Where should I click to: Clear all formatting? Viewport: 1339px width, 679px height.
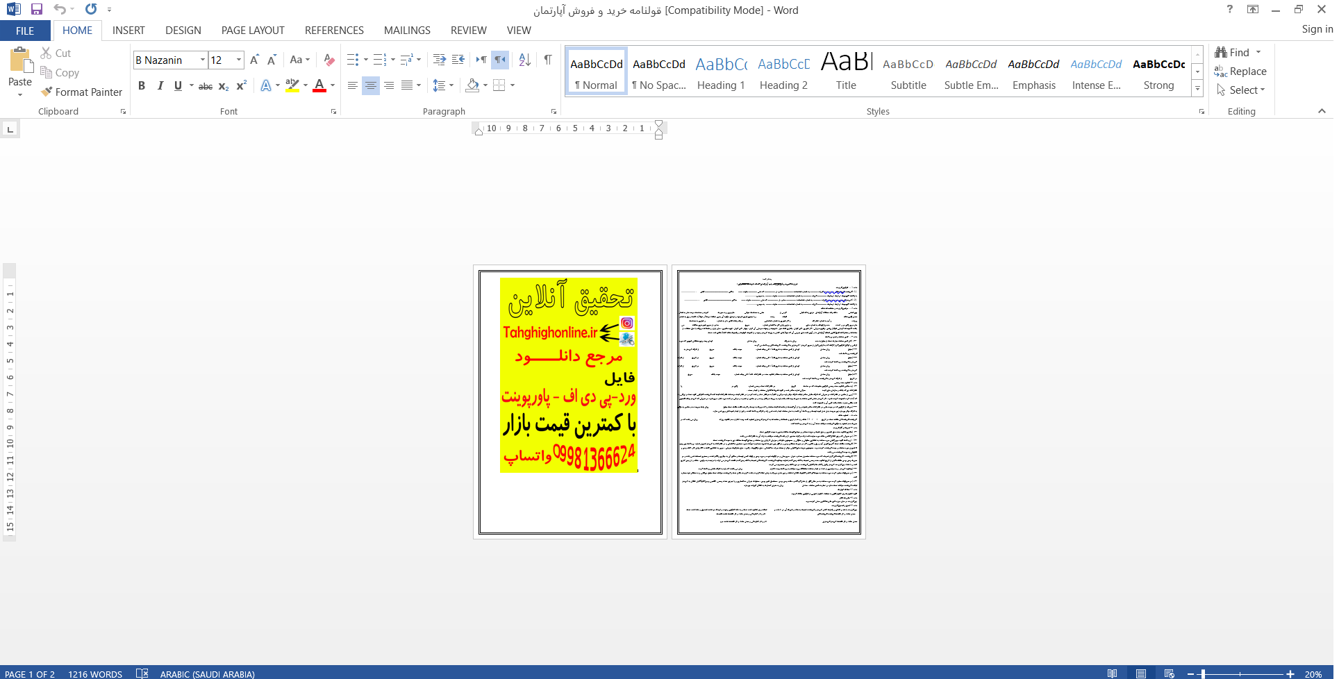[x=329, y=60]
